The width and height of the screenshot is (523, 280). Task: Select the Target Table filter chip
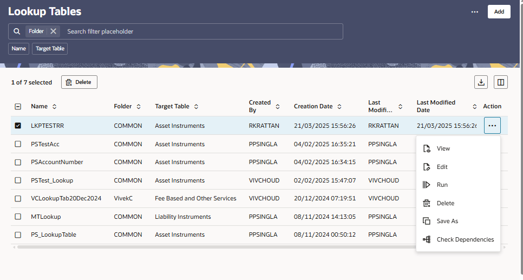pyautogui.click(x=50, y=49)
